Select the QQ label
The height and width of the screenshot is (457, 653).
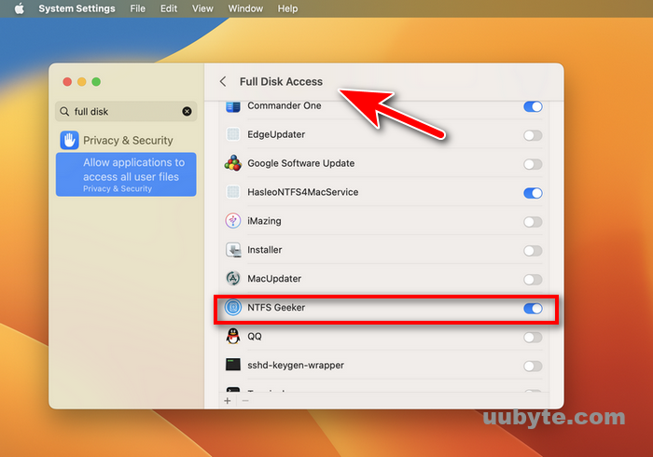[x=255, y=337]
